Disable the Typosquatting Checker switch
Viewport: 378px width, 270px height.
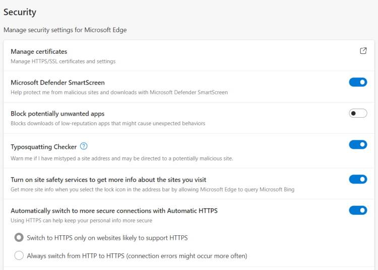pos(358,145)
